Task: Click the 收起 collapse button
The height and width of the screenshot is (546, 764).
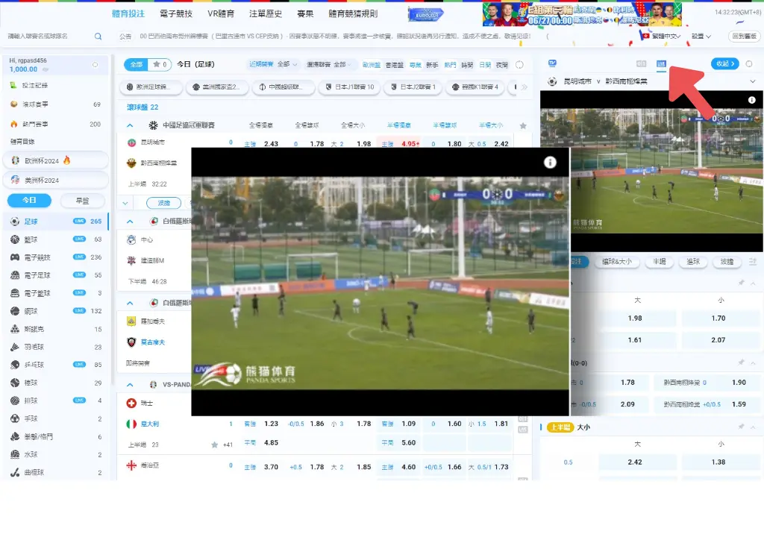Action: pos(724,64)
